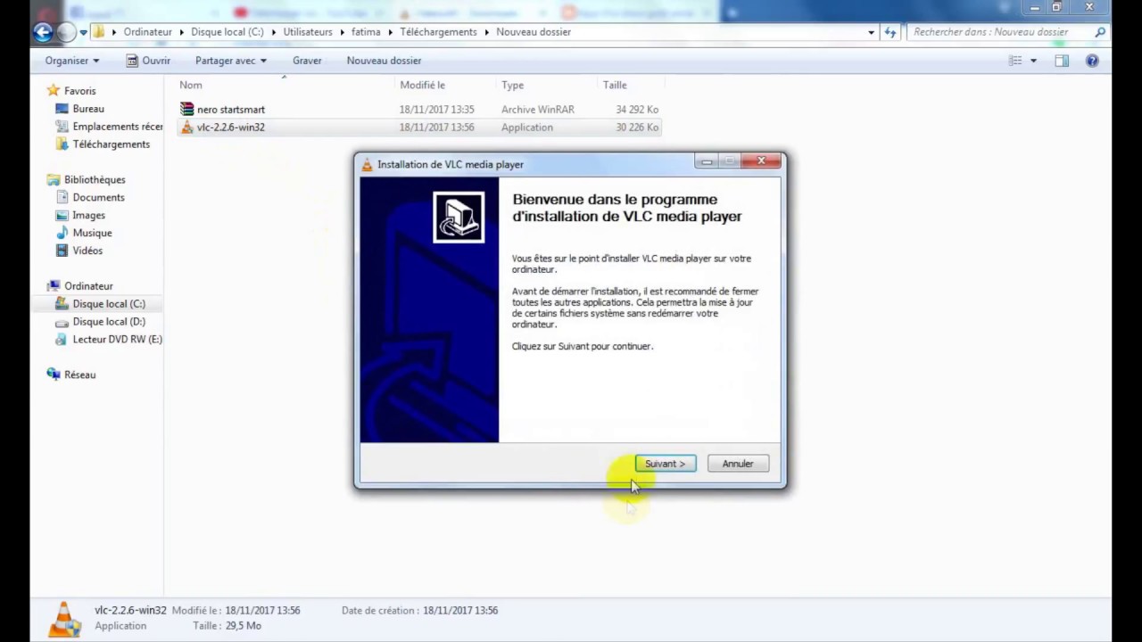The width and height of the screenshot is (1142, 642).
Task: Click the installer graphic in the VLC dialog
Action: pyautogui.click(x=459, y=217)
